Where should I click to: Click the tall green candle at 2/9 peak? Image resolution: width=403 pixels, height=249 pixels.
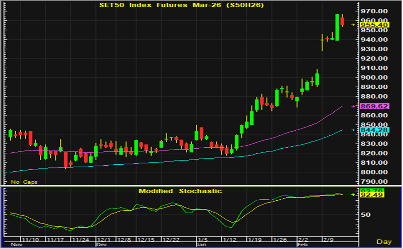(x=337, y=27)
